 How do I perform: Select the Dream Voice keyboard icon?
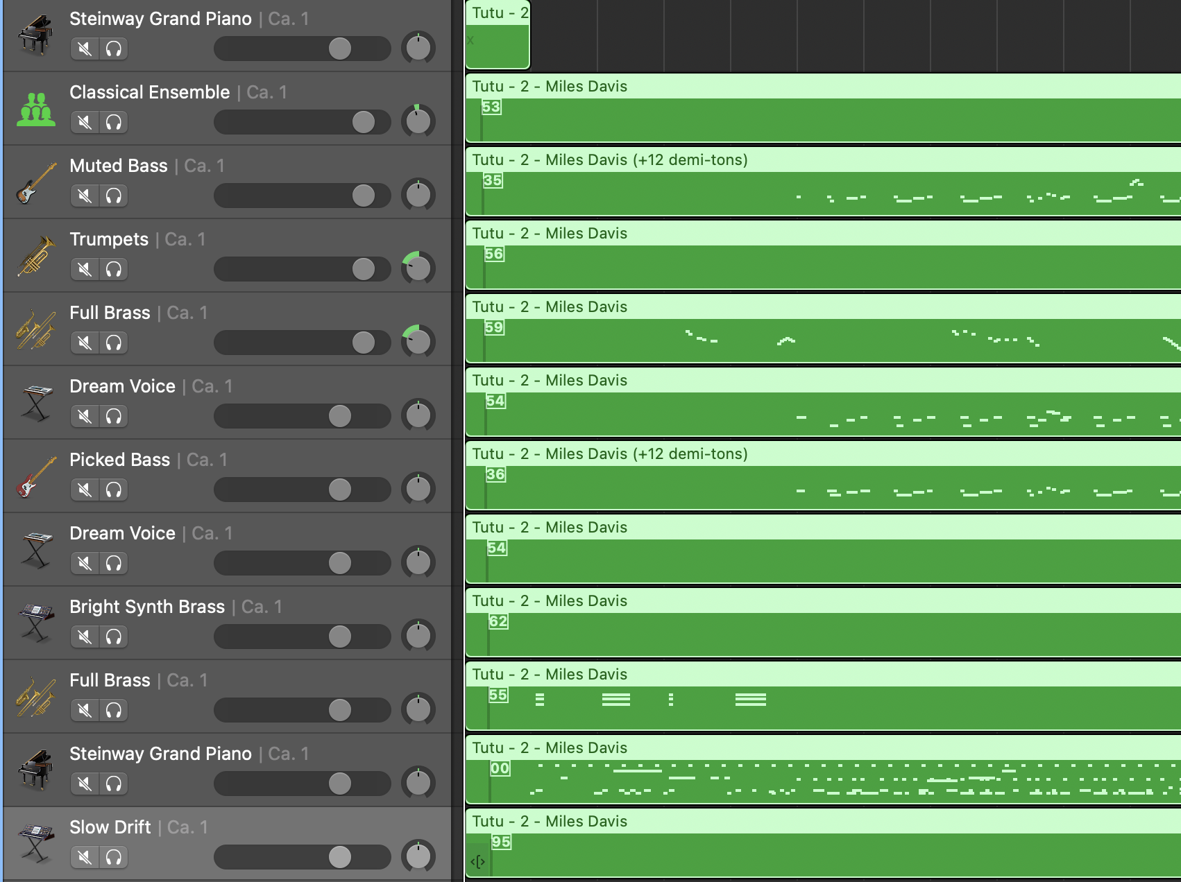point(35,402)
